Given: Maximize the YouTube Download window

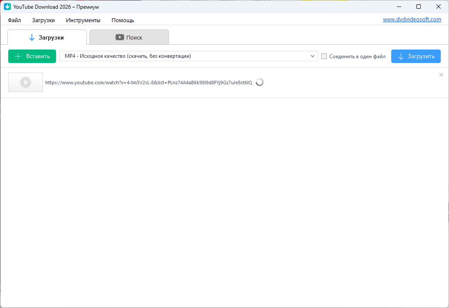Looking at the screenshot, I should [x=419, y=7].
